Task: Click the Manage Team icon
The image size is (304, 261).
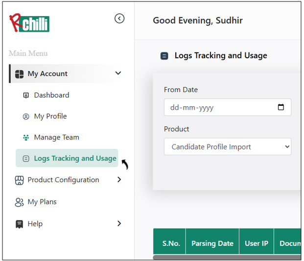Action: click(x=26, y=138)
